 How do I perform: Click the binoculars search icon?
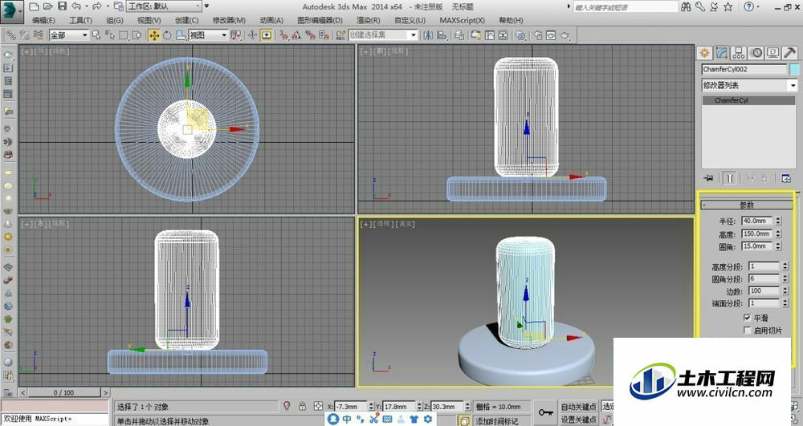coord(687,6)
